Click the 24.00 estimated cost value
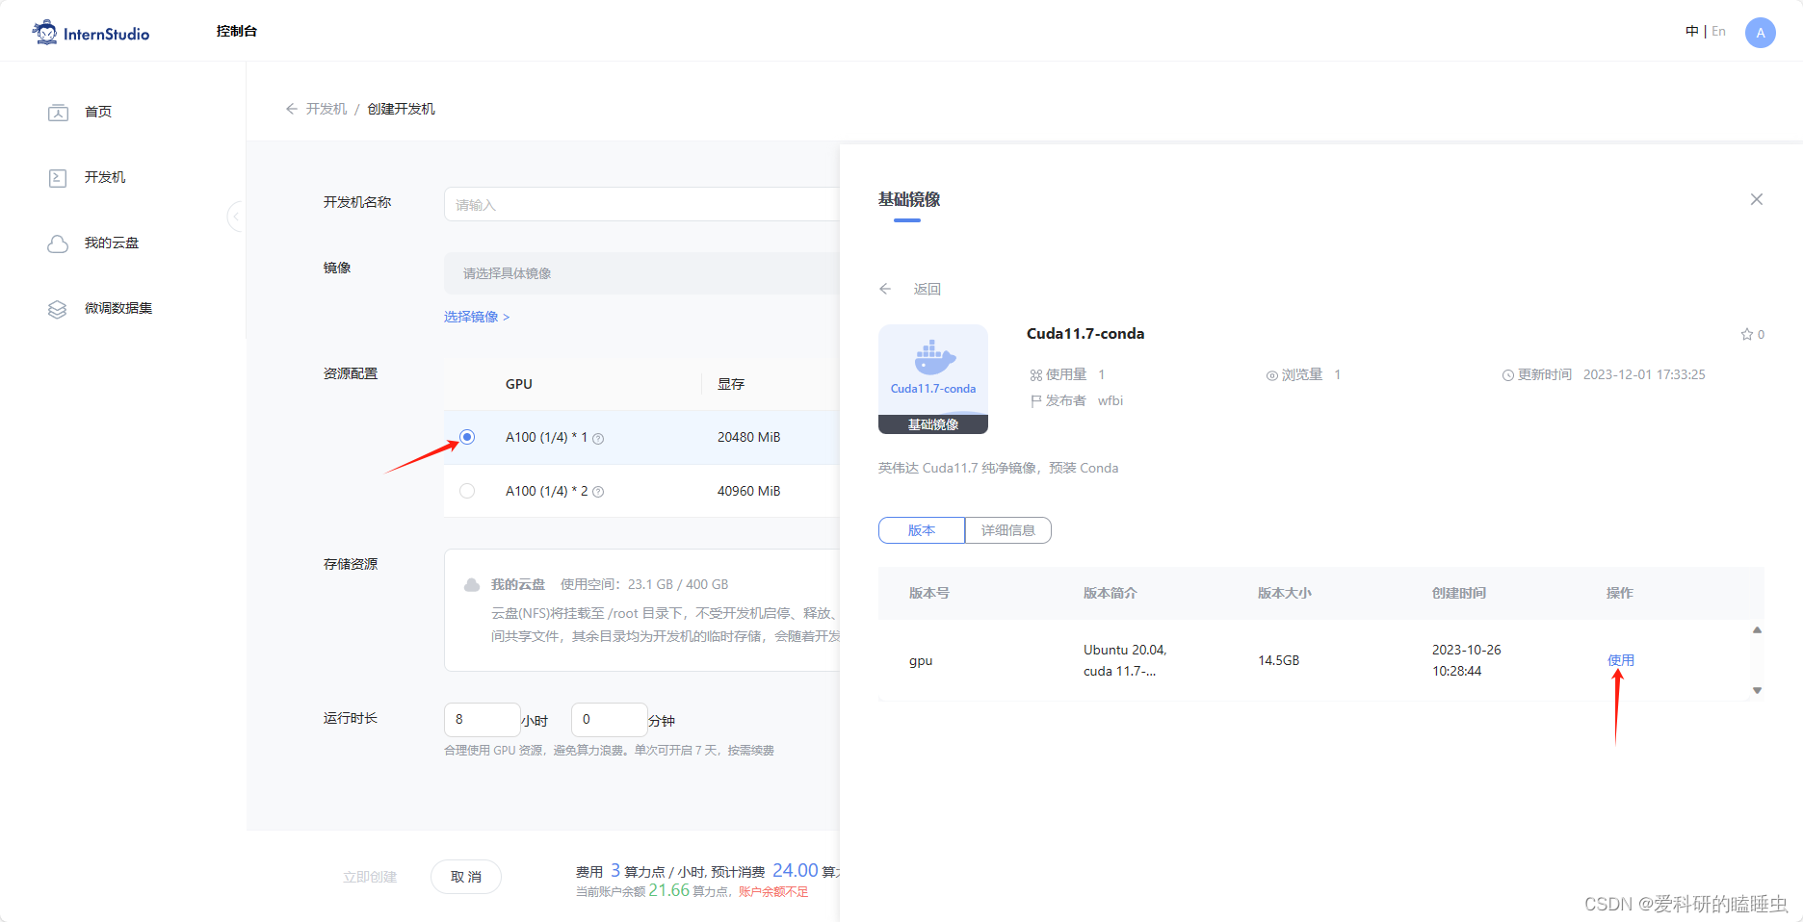The image size is (1803, 922). coord(795,870)
